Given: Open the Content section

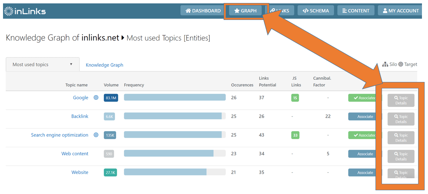Looking at the screenshot, I should click(x=356, y=11).
